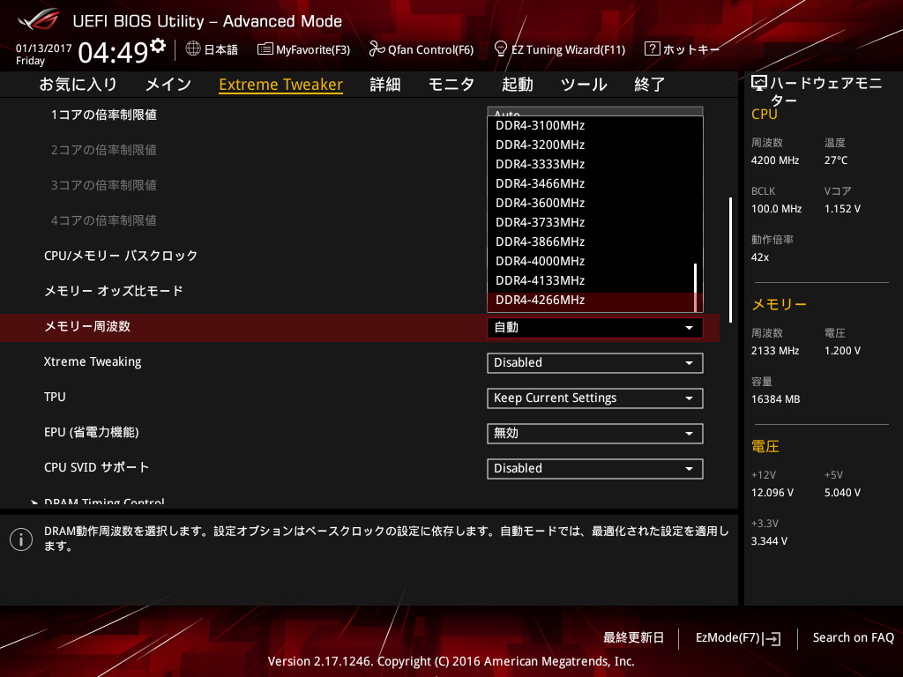Click 最終更新日 at the bottom
This screenshot has height=677, width=903.
point(633,638)
